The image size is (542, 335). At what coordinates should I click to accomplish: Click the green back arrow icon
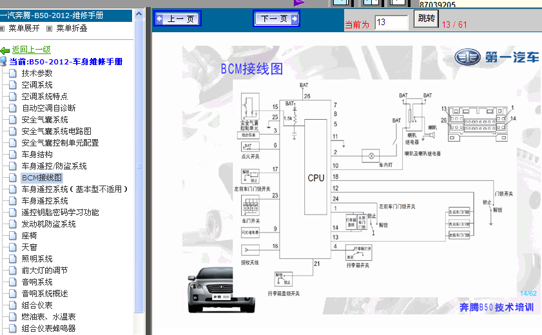[5, 51]
